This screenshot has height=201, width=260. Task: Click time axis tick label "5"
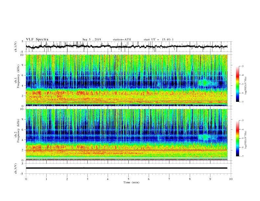click(128, 179)
